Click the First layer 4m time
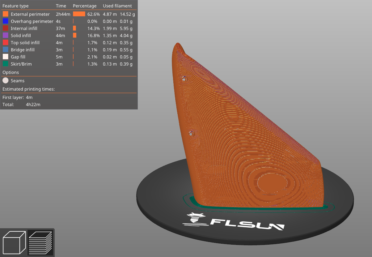 [29, 97]
